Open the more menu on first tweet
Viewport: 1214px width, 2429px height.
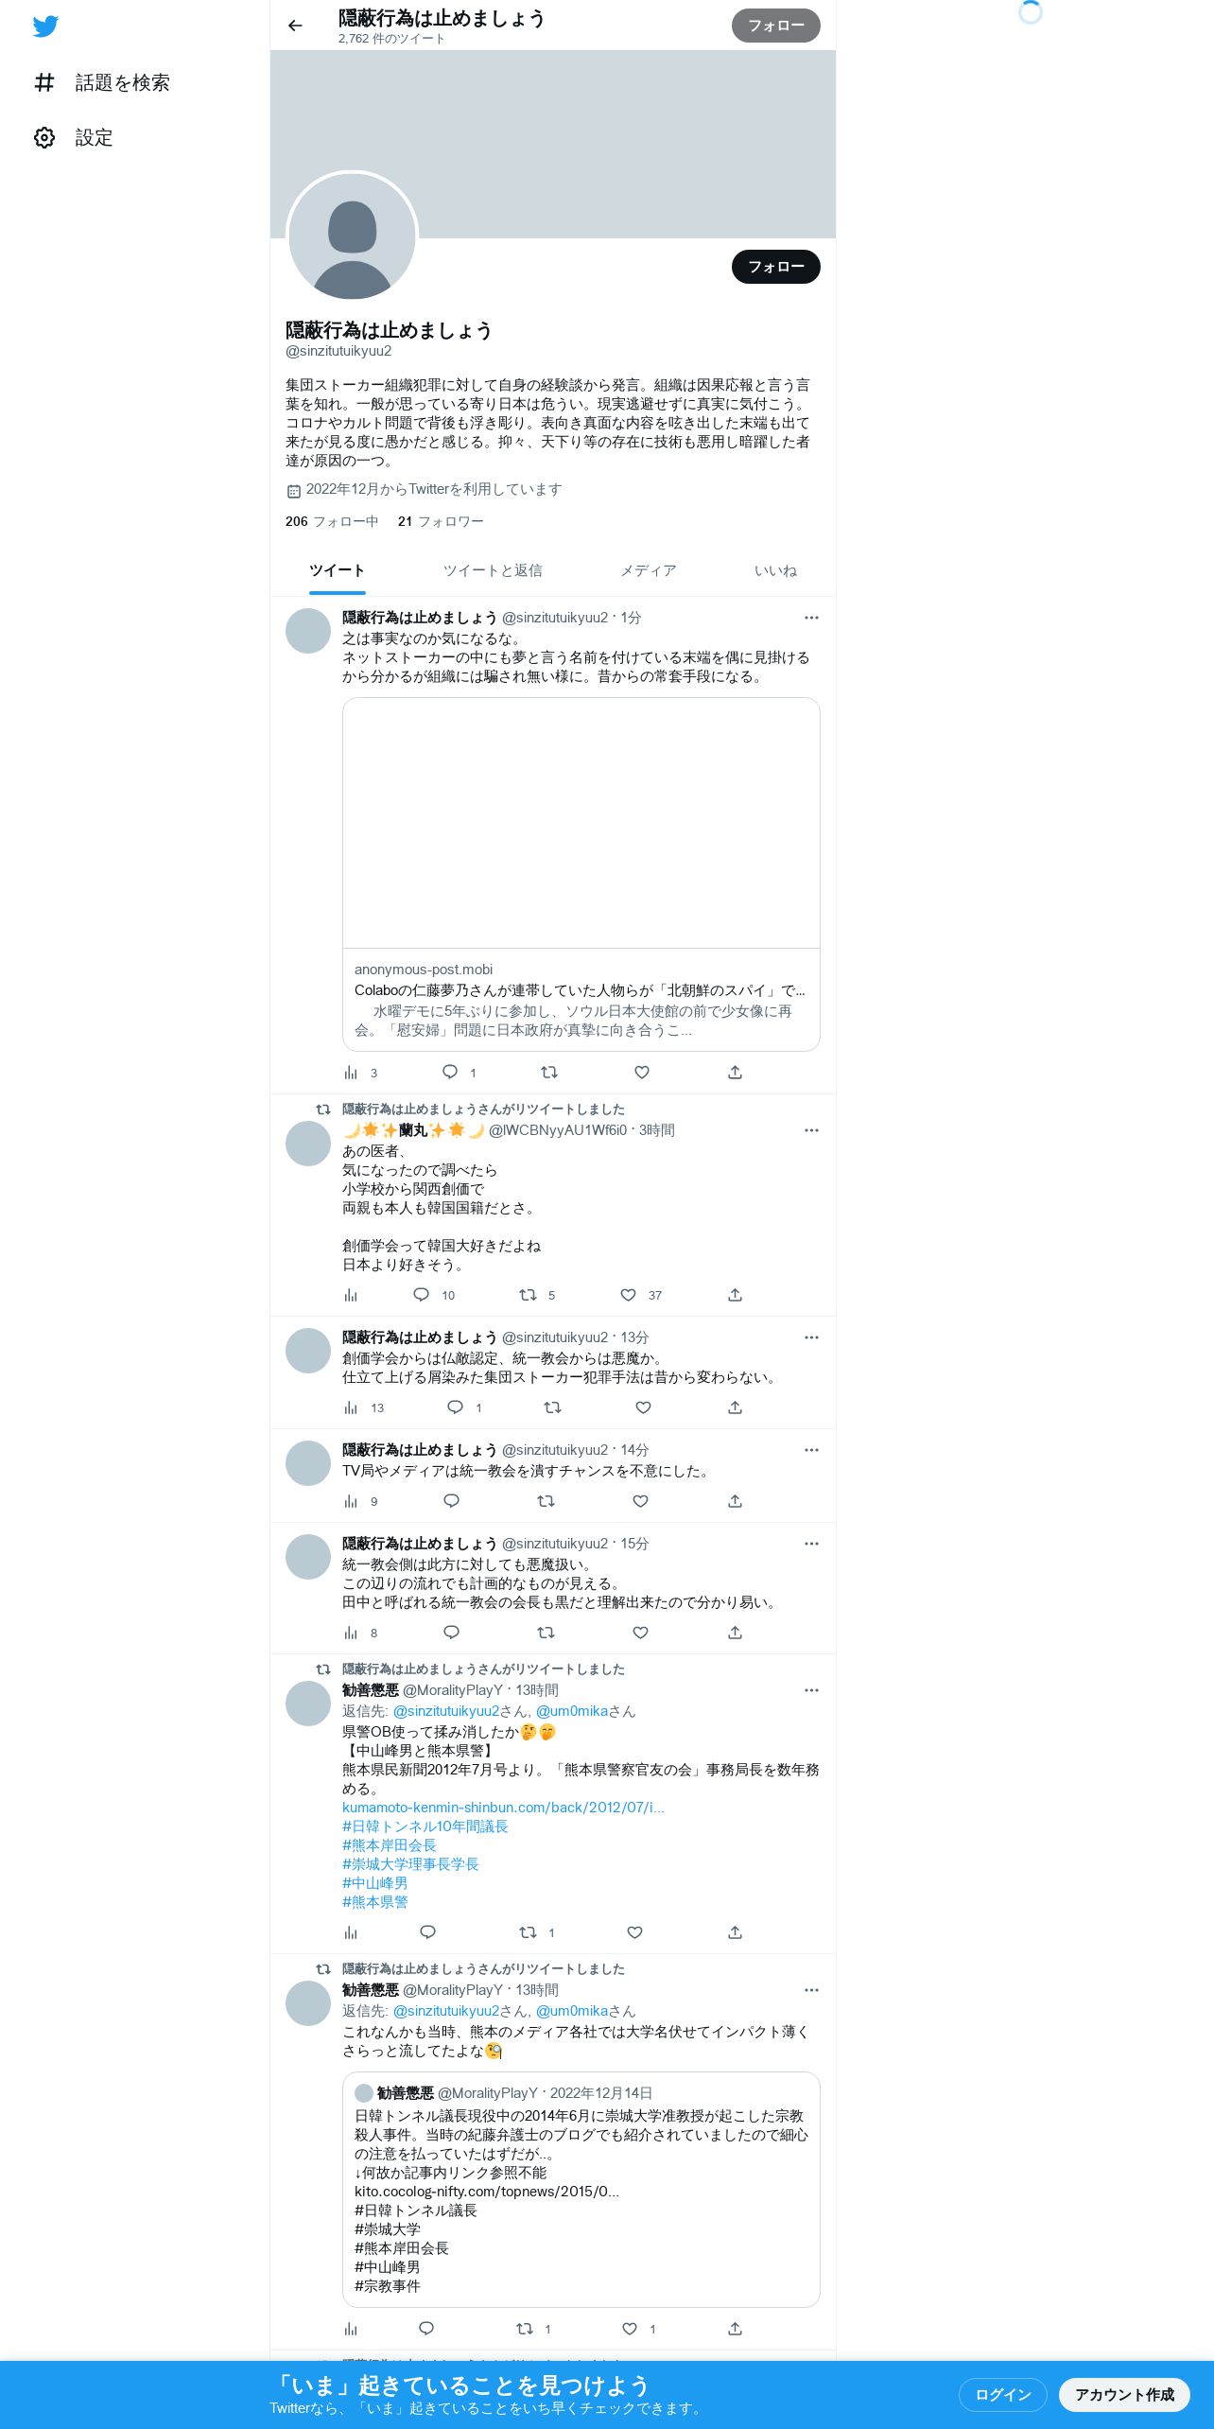pyautogui.click(x=811, y=618)
